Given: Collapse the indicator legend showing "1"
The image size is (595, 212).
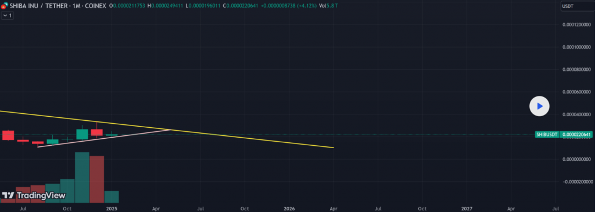Looking at the screenshot, I should (x=7, y=16).
